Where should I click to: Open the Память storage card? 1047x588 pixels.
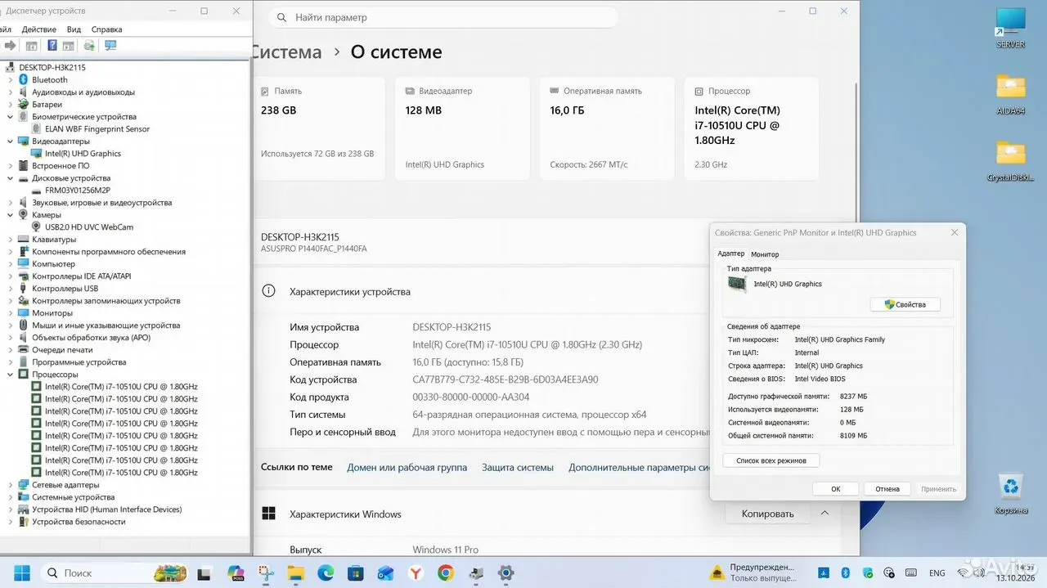319,128
